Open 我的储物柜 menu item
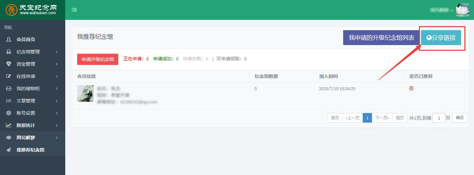 [x=32, y=88]
